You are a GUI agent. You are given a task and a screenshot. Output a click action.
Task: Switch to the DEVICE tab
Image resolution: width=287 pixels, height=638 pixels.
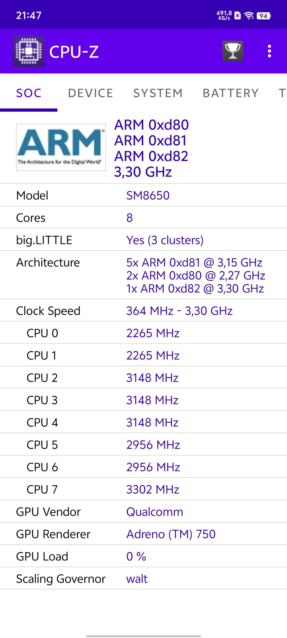tap(90, 93)
